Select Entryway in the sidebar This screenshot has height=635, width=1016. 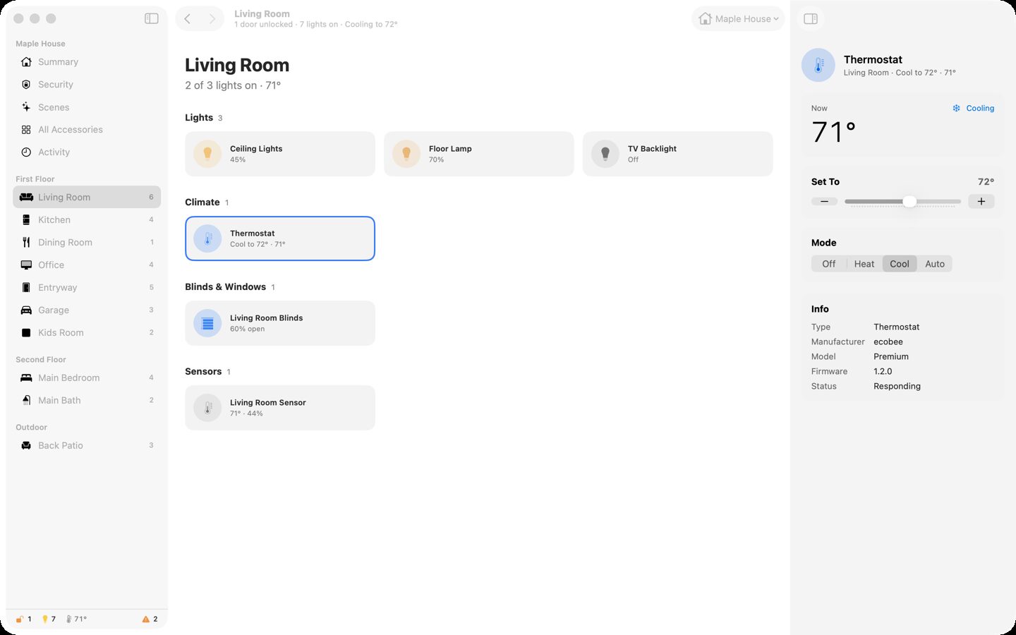click(x=87, y=288)
